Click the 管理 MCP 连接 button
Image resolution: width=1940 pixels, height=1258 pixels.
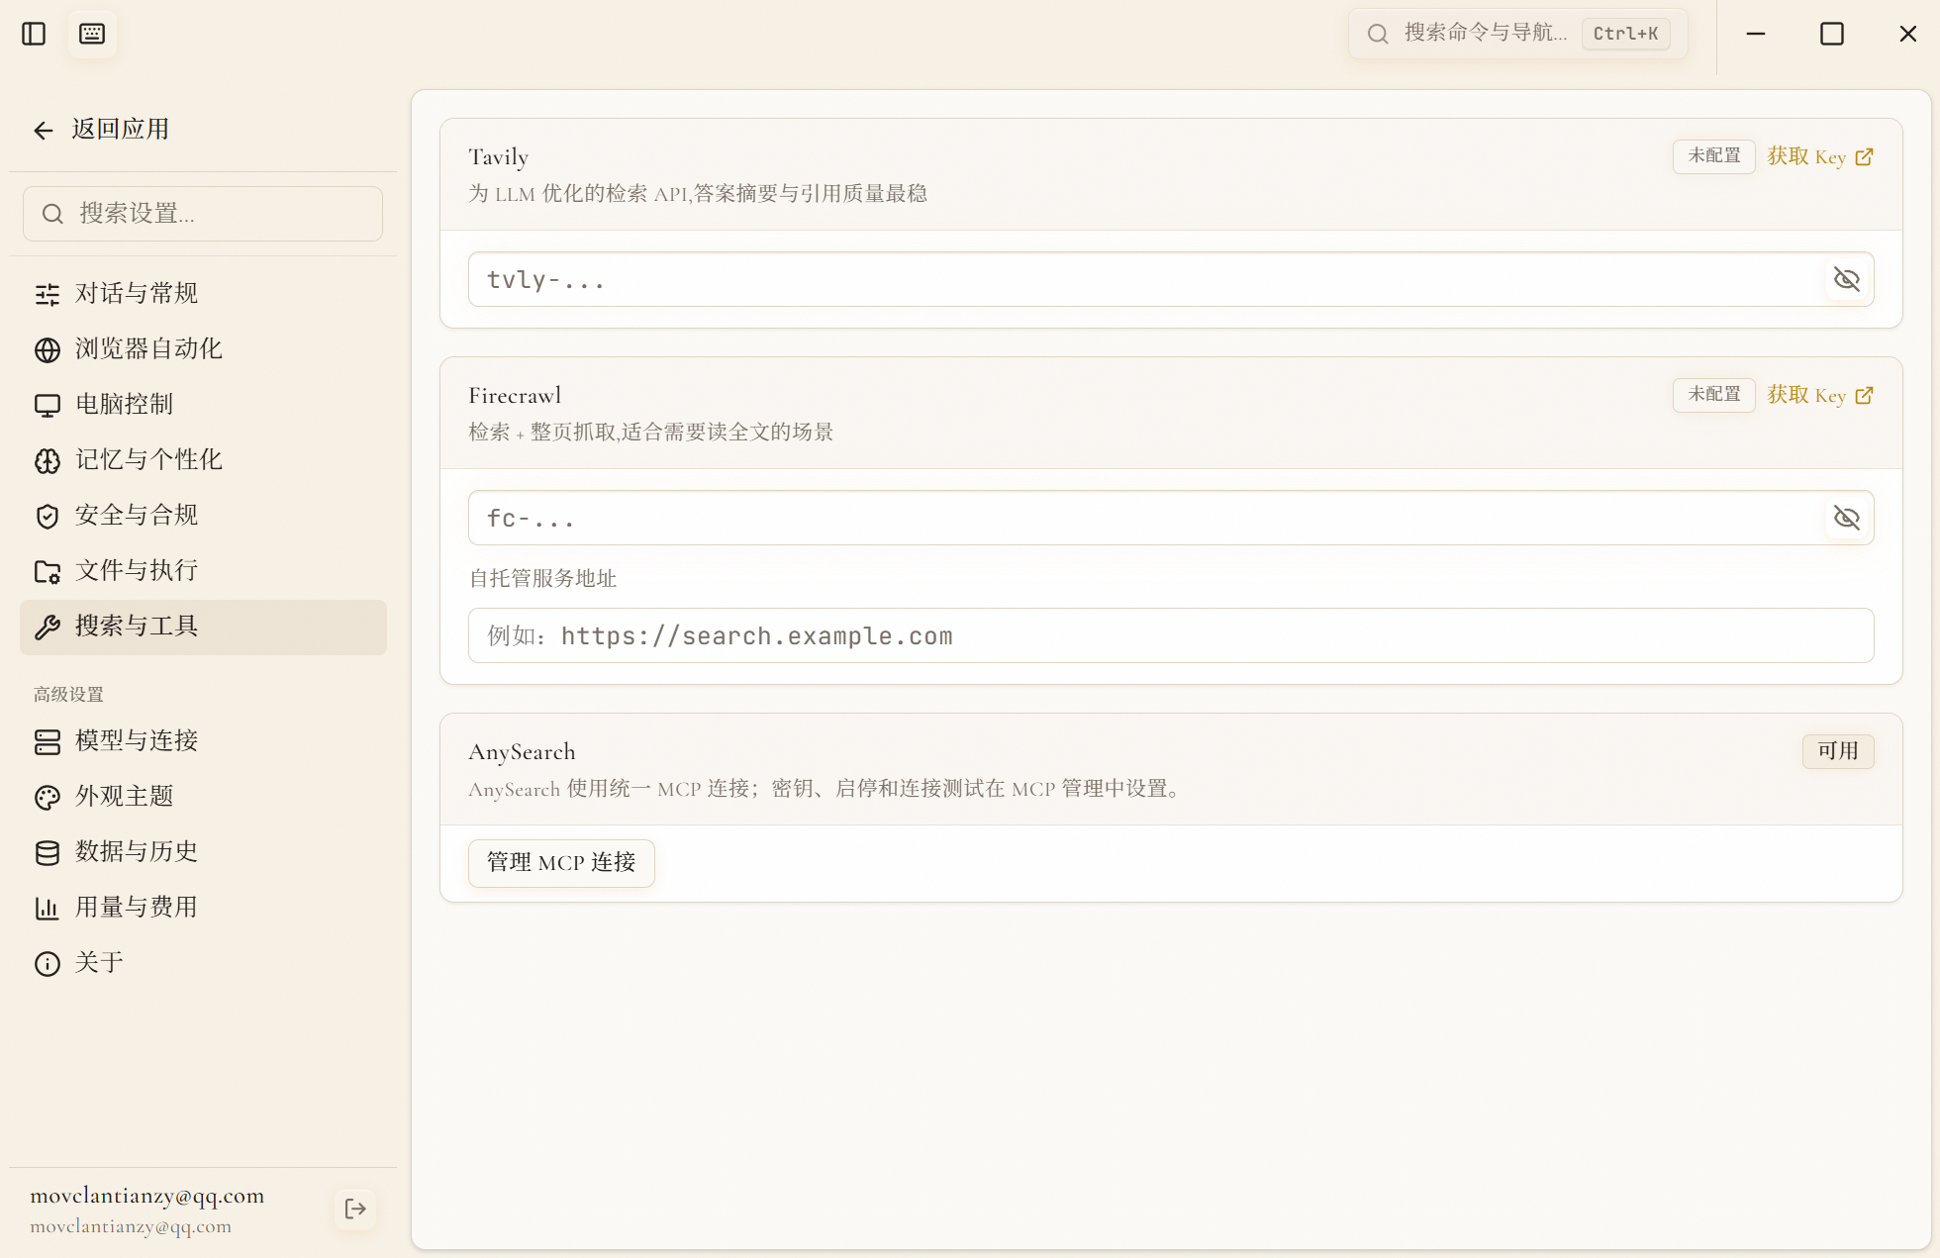[561, 863]
